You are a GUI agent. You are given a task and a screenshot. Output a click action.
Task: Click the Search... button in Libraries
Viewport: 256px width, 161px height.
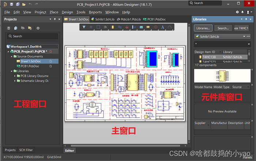point(222,28)
